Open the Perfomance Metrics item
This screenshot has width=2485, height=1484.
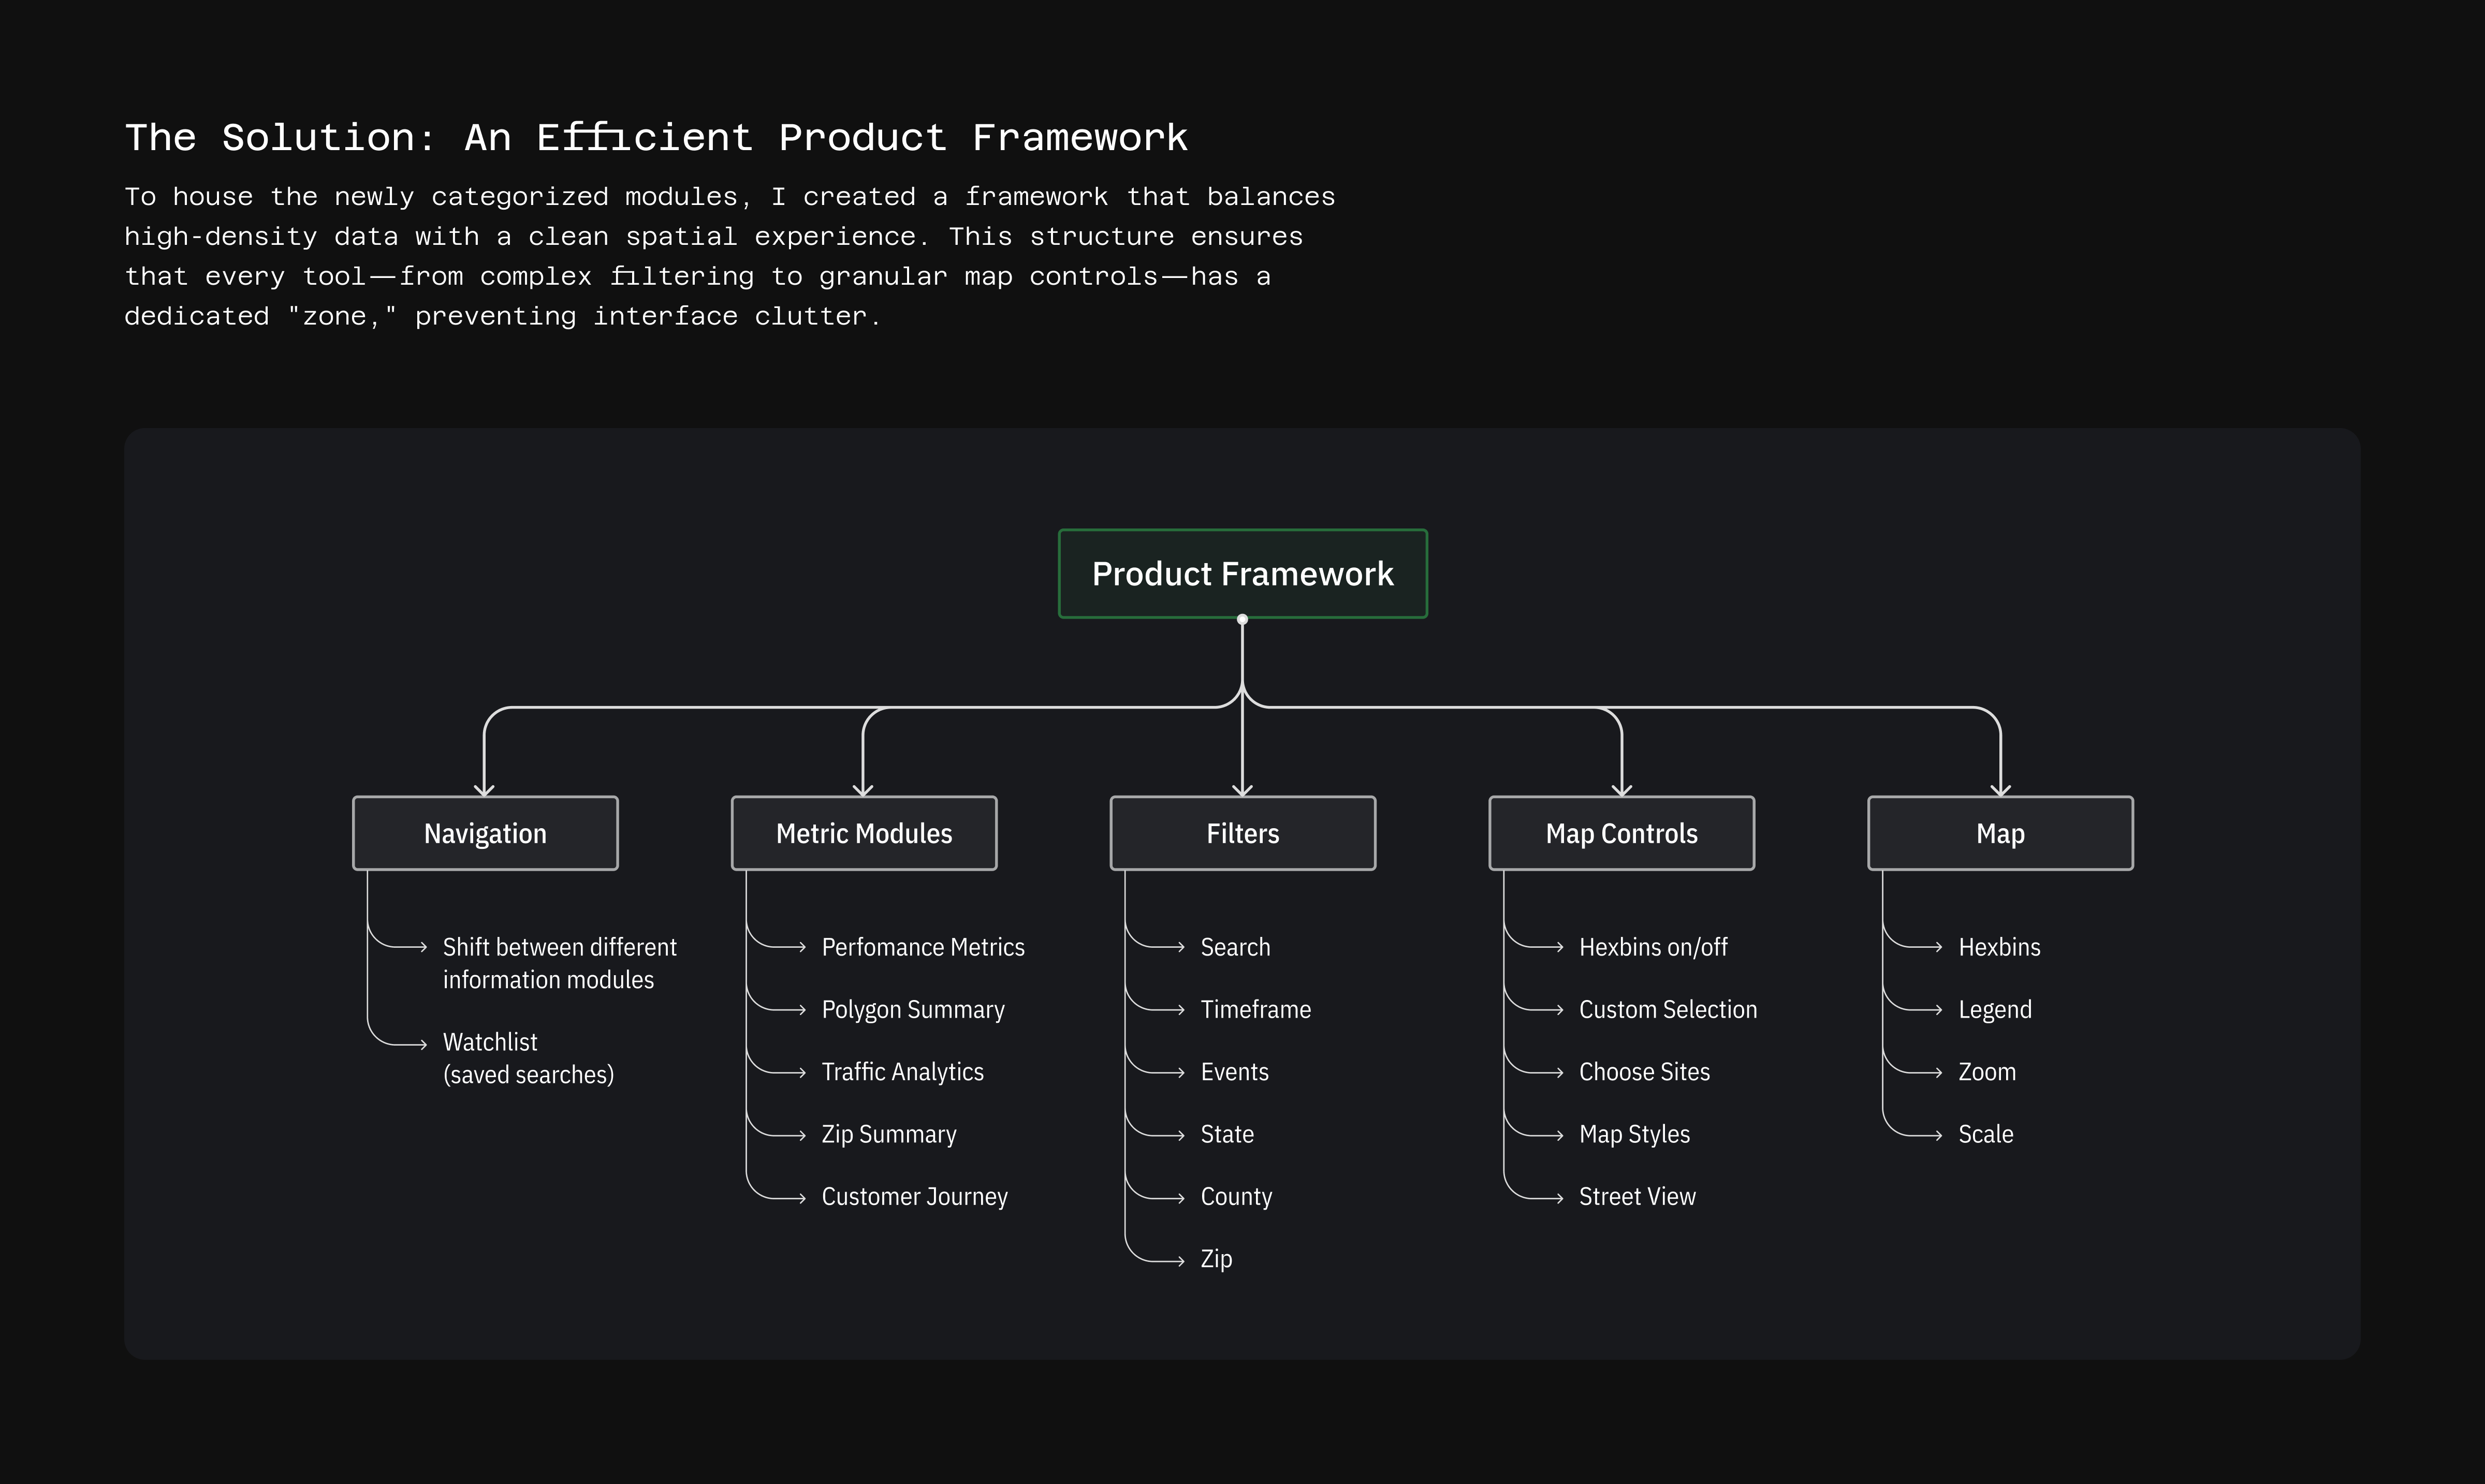(x=922, y=946)
